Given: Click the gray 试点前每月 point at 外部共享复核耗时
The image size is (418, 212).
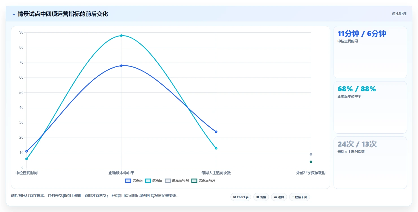Looking at the screenshot, I should (311, 154).
